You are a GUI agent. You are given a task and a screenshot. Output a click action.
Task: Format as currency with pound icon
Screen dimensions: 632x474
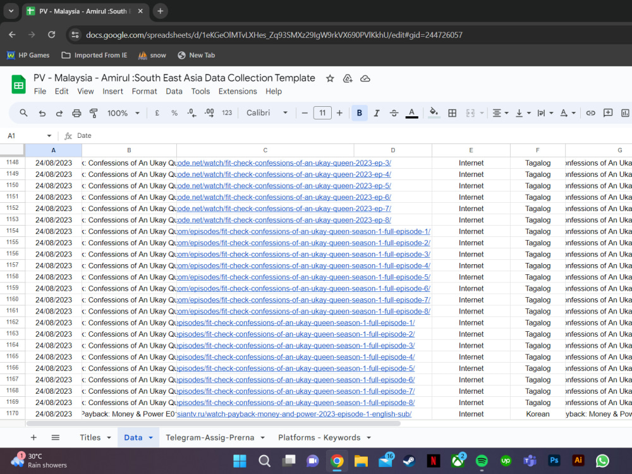(157, 113)
